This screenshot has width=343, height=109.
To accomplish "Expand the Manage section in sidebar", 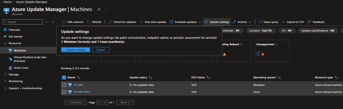I will click(5, 74).
